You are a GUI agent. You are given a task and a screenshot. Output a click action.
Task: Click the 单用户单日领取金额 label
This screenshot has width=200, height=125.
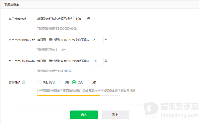pyautogui.click(x=22, y=61)
